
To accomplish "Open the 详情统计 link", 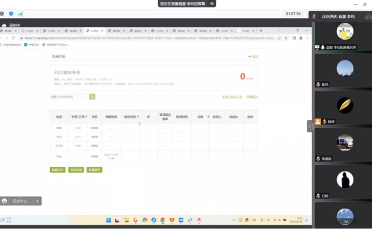I will pyautogui.click(x=252, y=97).
